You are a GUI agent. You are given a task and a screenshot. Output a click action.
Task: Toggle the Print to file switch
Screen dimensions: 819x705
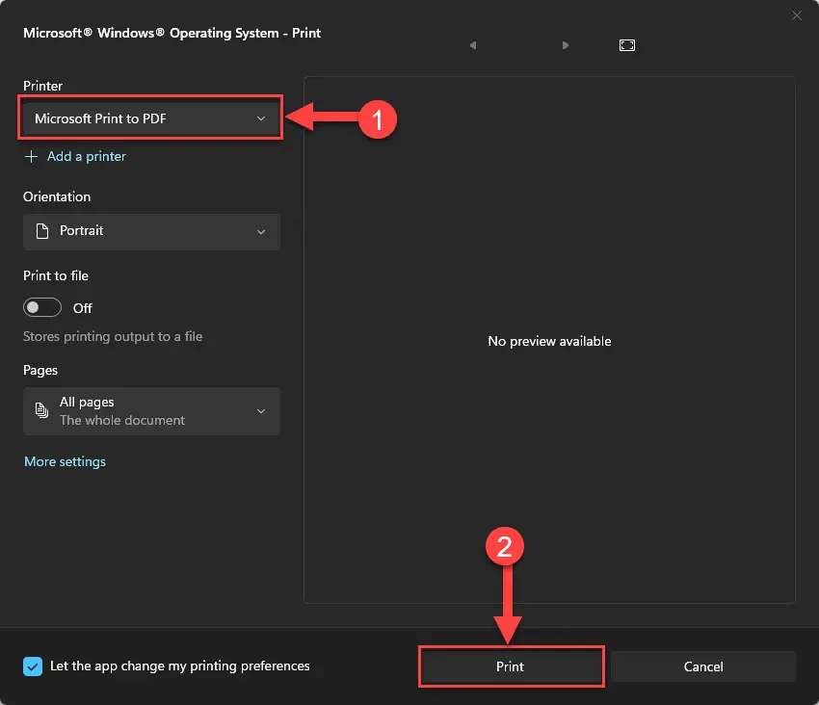coord(42,307)
